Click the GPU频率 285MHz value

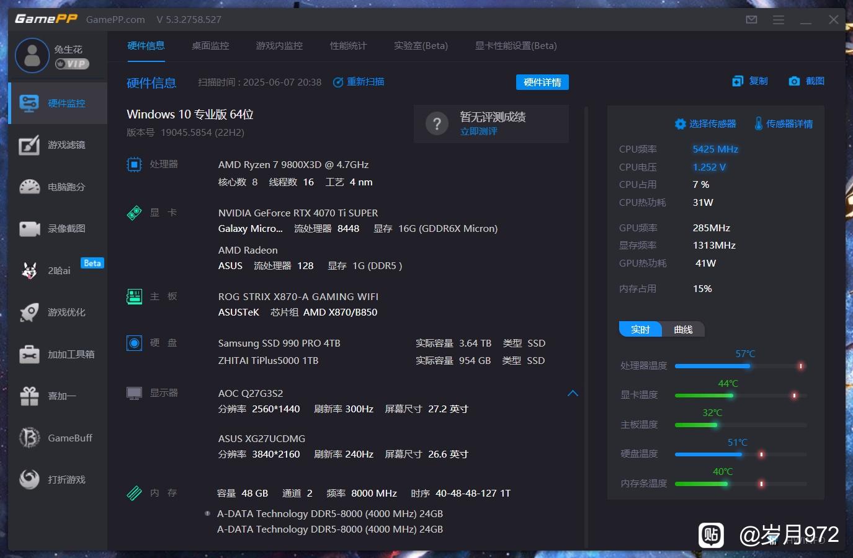711,228
